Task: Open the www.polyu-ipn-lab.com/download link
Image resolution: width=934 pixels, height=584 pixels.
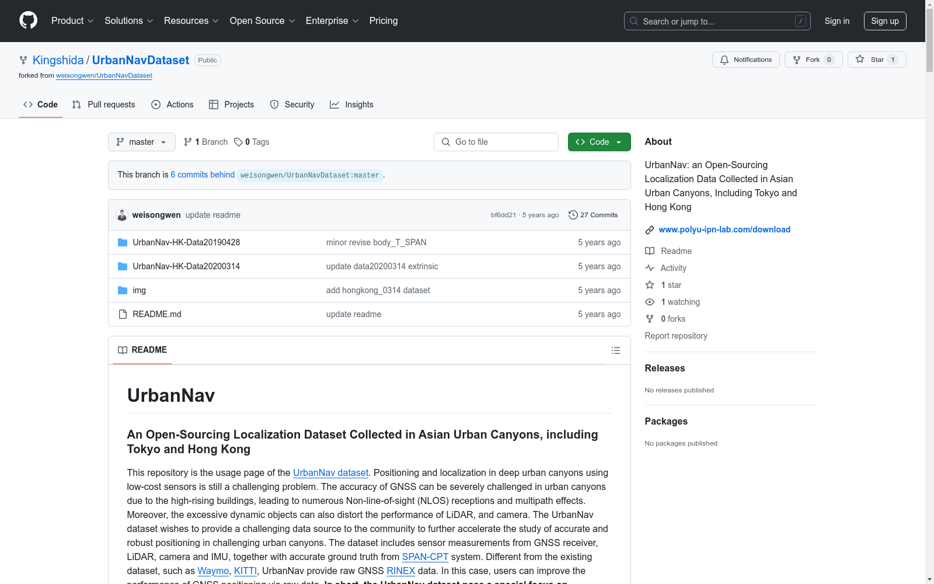Action: [x=724, y=230]
